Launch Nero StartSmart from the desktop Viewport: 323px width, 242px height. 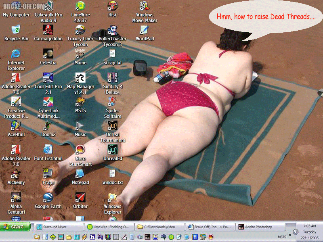tap(80, 150)
